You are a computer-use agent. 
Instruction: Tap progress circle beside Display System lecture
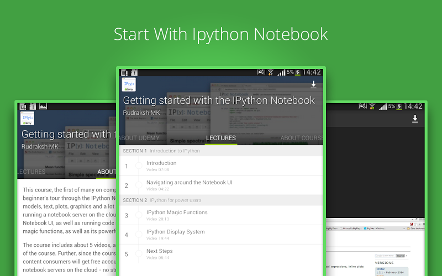[x=139, y=235]
